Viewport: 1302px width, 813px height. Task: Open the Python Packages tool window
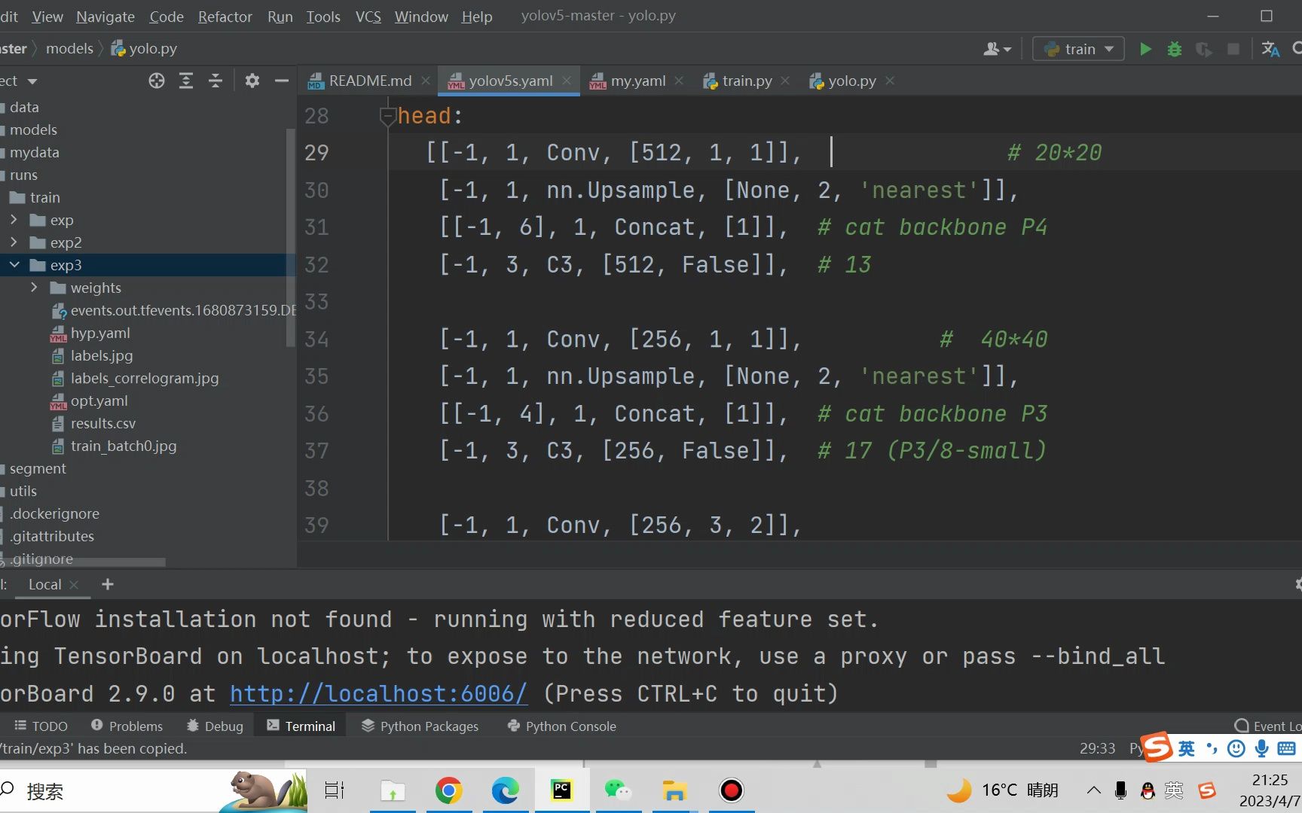click(x=420, y=726)
